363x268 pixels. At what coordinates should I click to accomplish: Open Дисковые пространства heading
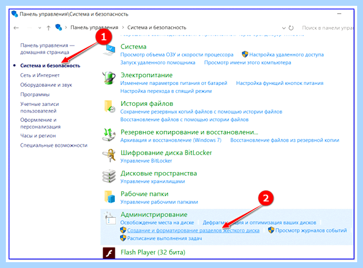pyautogui.click(x=159, y=173)
